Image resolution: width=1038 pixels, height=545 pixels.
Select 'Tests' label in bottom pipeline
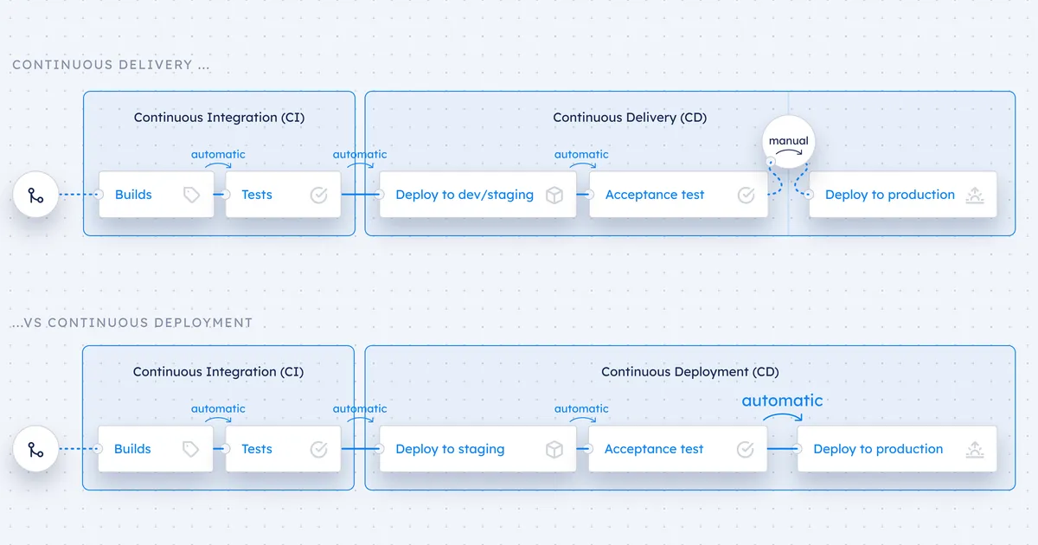pyautogui.click(x=257, y=449)
